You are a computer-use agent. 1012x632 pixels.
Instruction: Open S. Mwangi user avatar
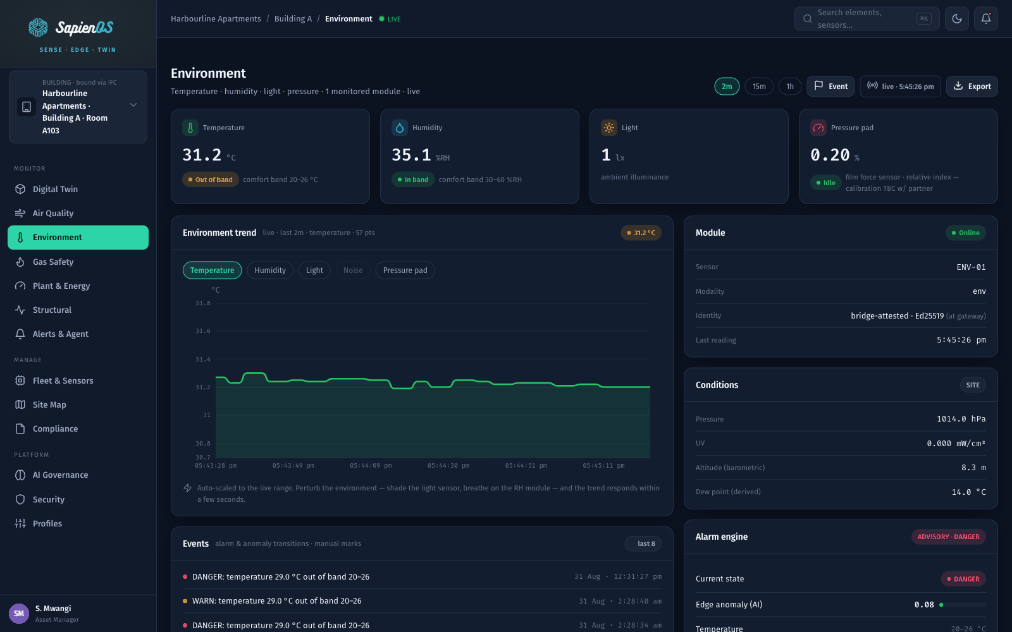[x=19, y=613]
